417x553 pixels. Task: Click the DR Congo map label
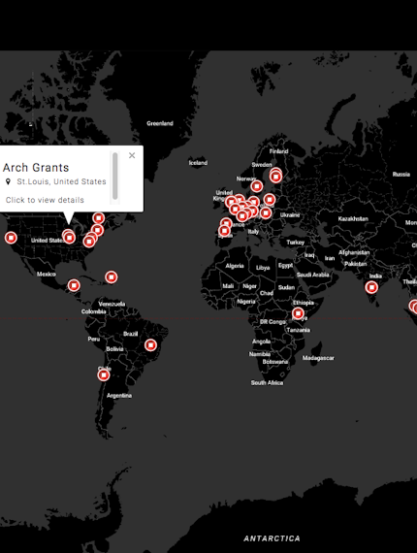pos(273,322)
